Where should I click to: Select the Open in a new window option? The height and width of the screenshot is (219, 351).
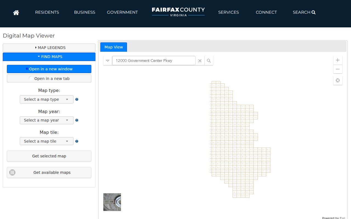click(x=49, y=69)
